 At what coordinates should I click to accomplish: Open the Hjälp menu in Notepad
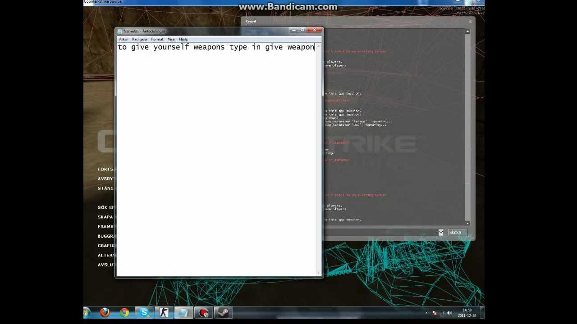click(183, 39)
